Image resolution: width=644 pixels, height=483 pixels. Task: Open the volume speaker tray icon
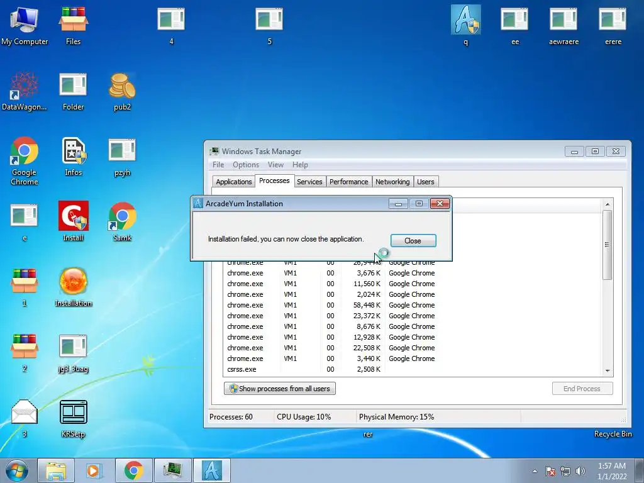tap(580, 471)
